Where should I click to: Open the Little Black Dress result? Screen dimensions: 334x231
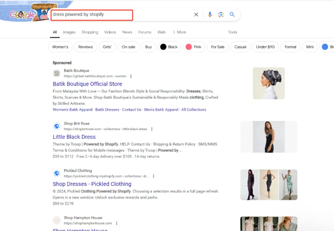click(74, 137)
